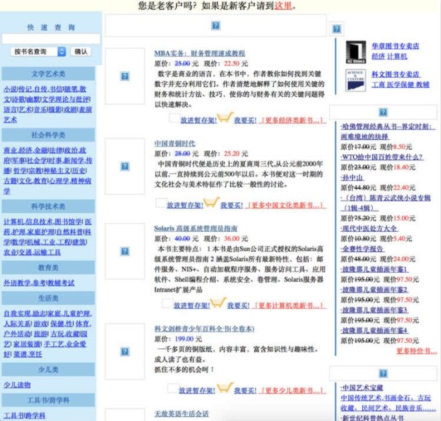This screenshot has height=421, width=441.
Task: Open the 按书名查询 search type dropdown
Action: 38,51
